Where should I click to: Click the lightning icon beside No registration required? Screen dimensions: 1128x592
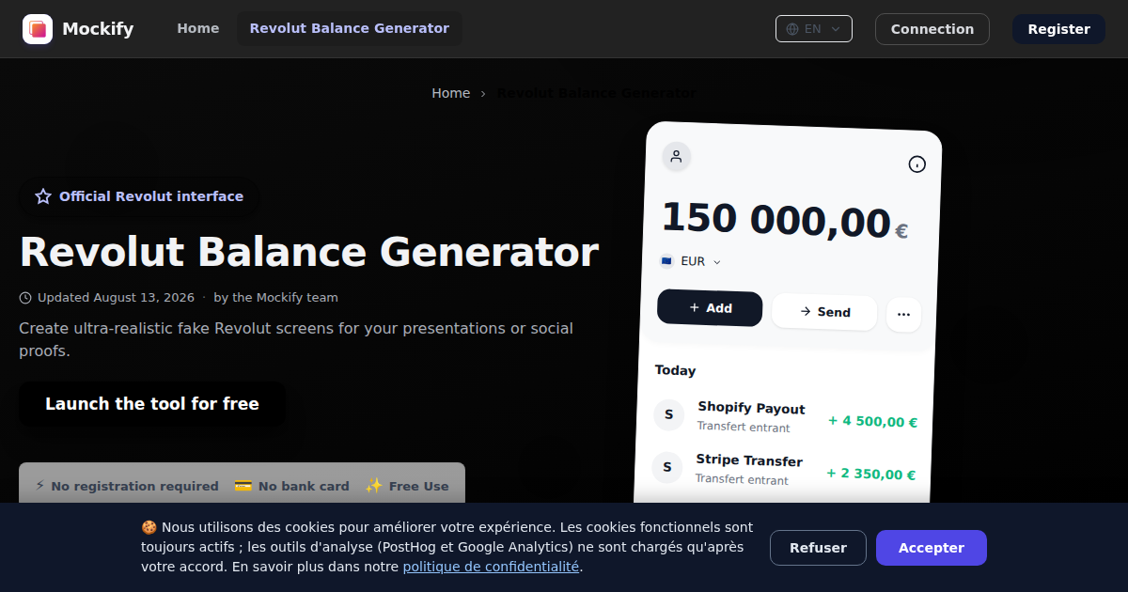39,486
